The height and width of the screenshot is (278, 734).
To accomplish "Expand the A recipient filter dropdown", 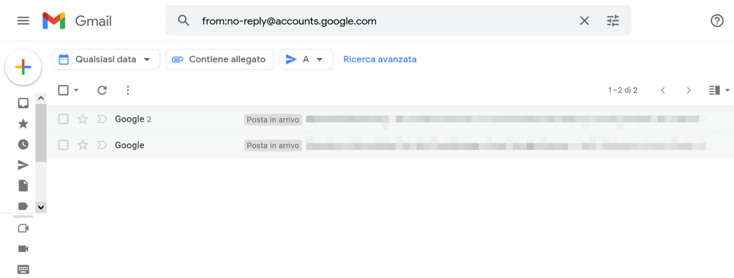I will tap(306, 59).
